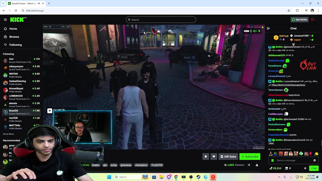Viewport: 322px width, 181px height.
Task: Click the champions tag
Action: pos(141,165)
